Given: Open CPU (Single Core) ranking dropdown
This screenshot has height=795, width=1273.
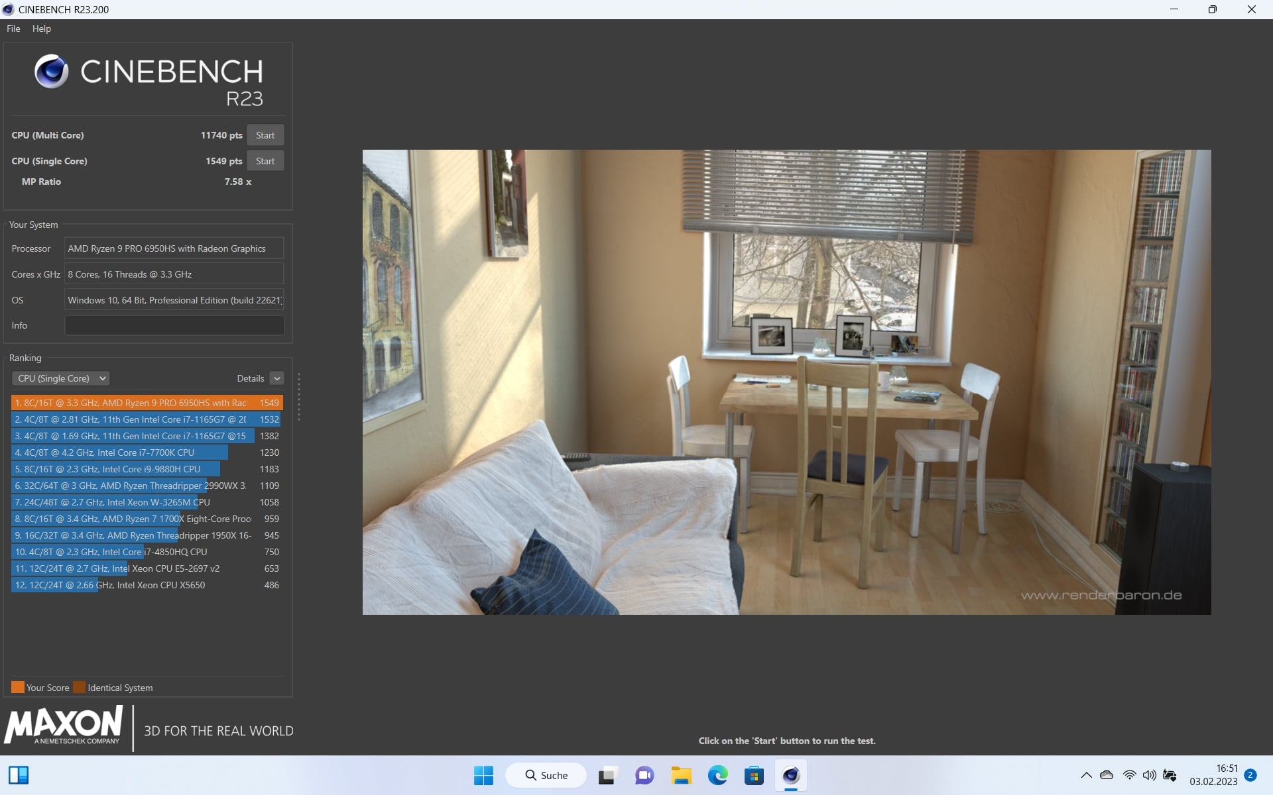Looking at the screenshot, I should point(60,378).
